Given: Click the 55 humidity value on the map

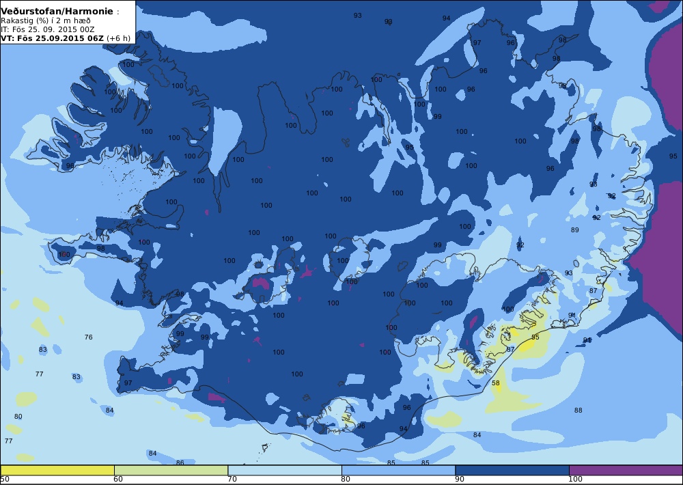Looking at the screenshot, I should click(x=535, y=337).
